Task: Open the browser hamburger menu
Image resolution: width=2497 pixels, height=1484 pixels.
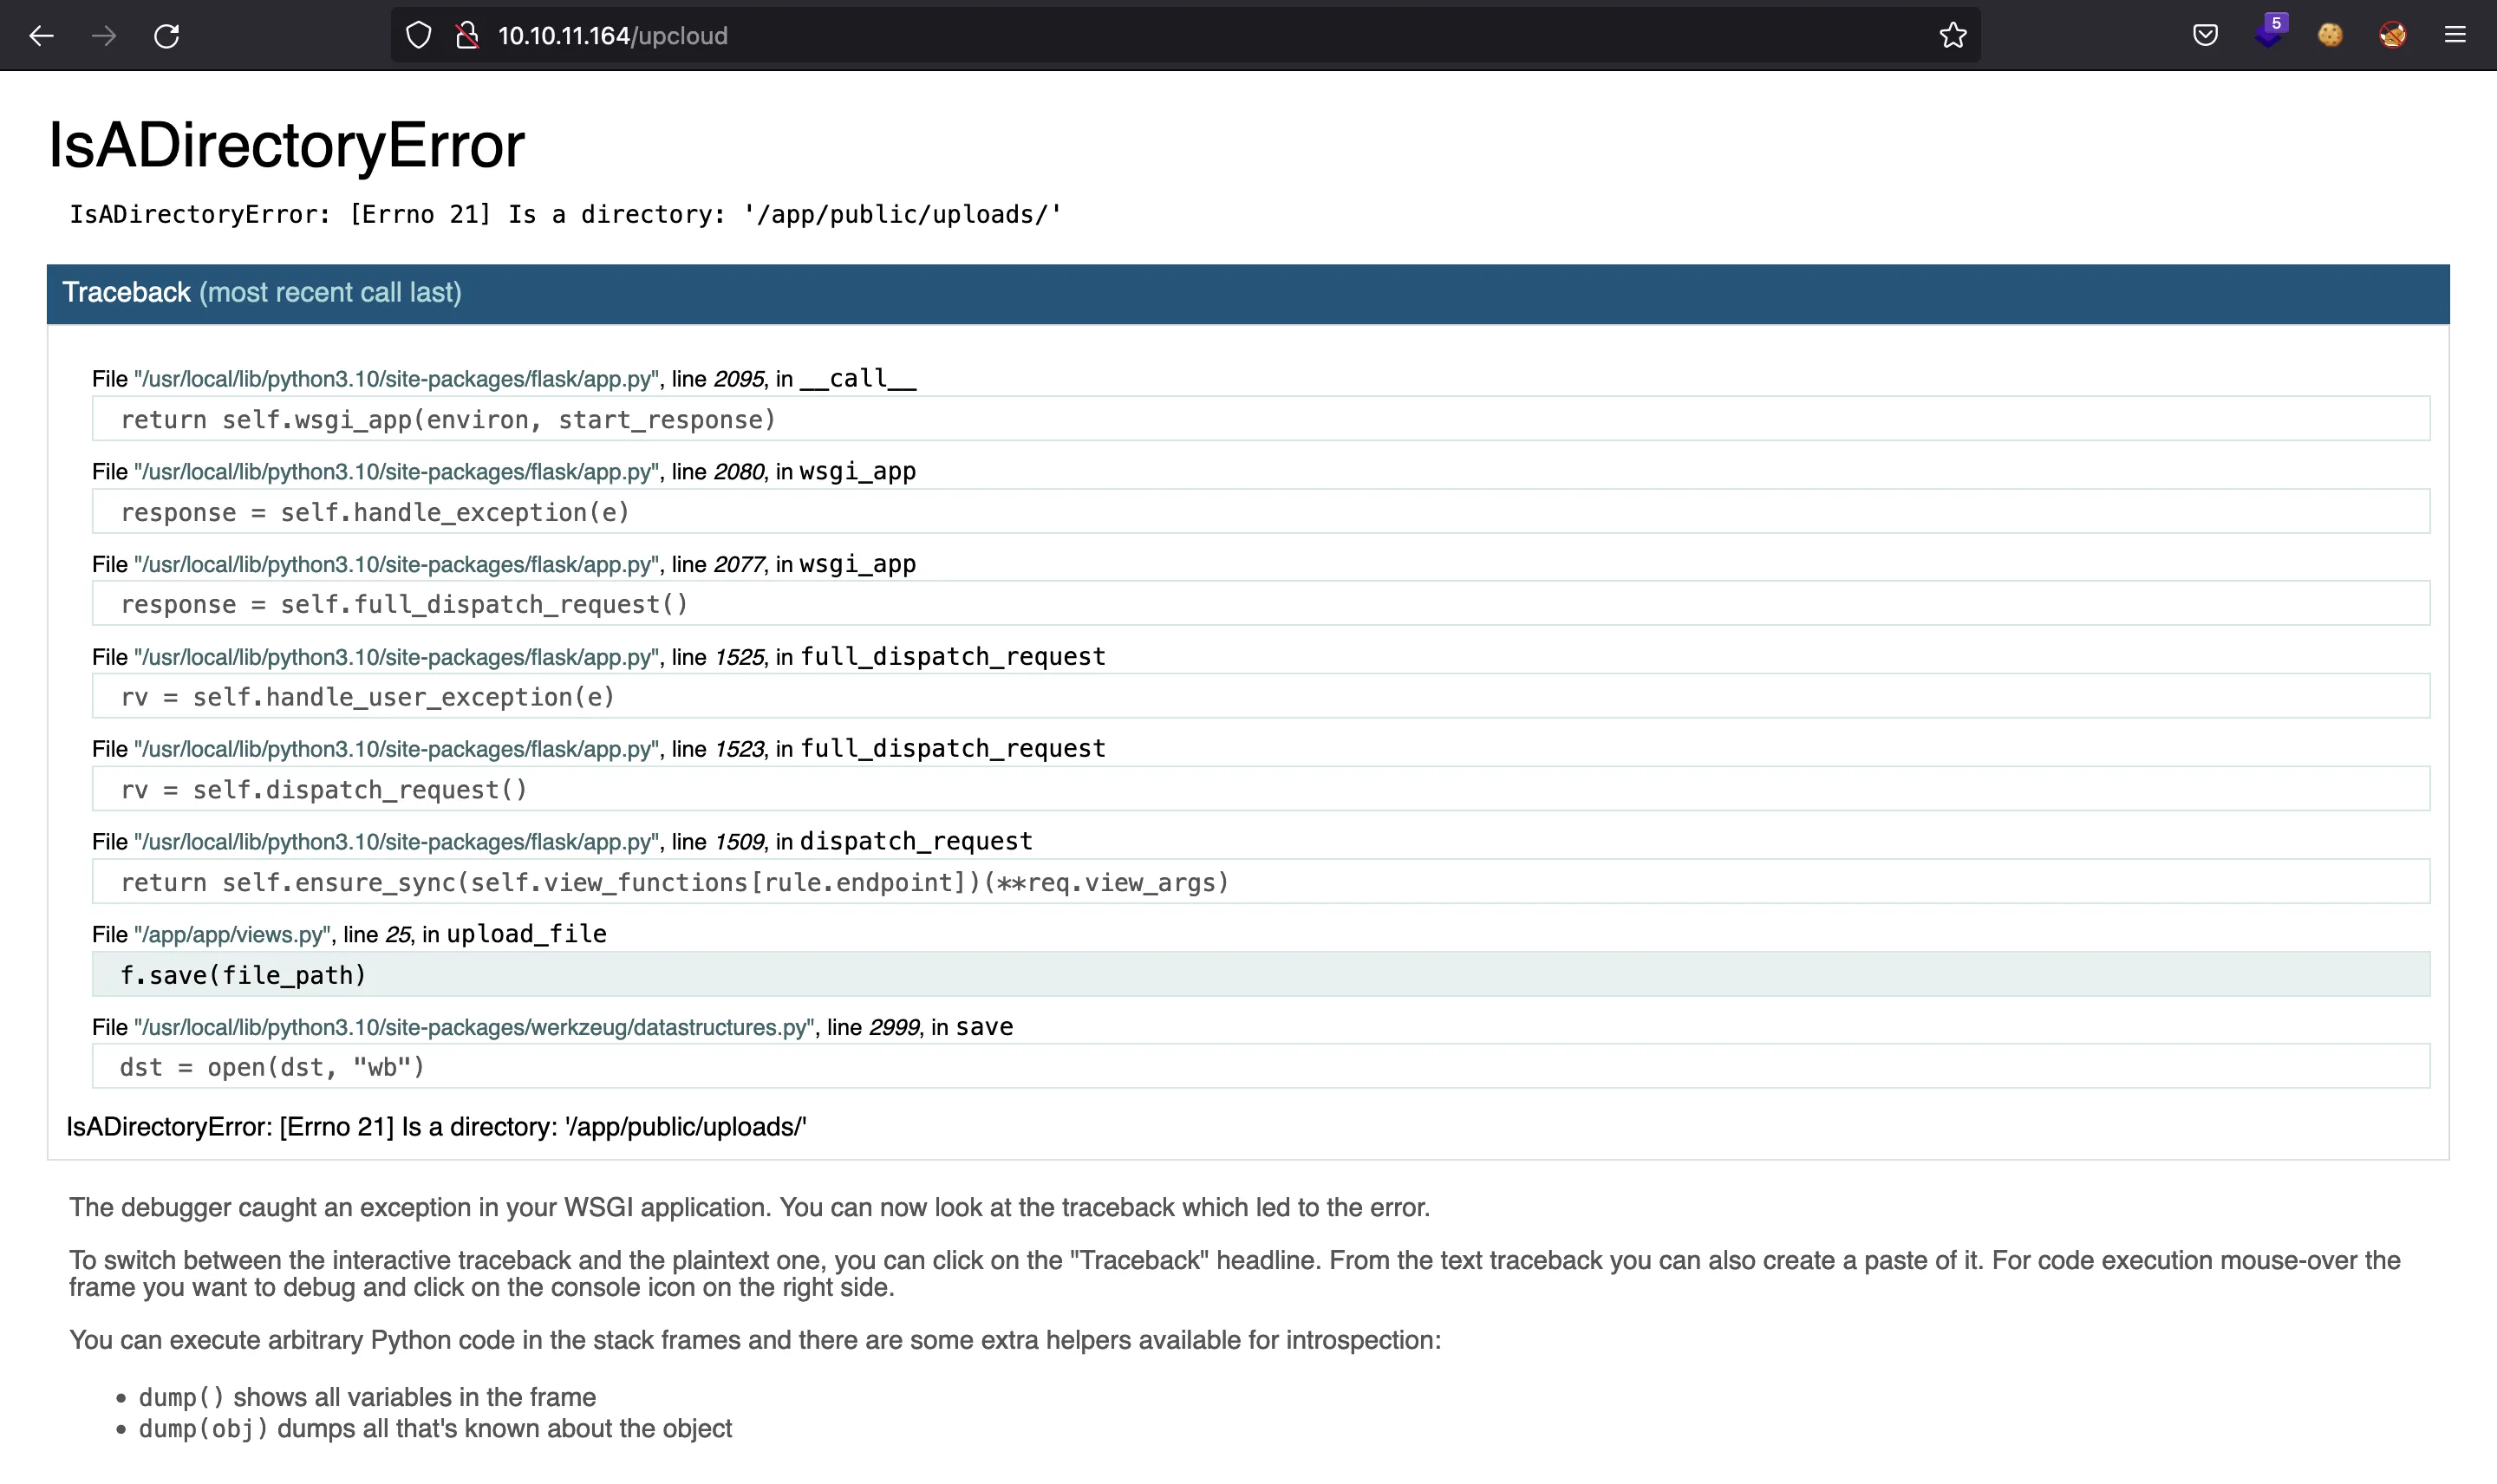Action: point(2455,36)
